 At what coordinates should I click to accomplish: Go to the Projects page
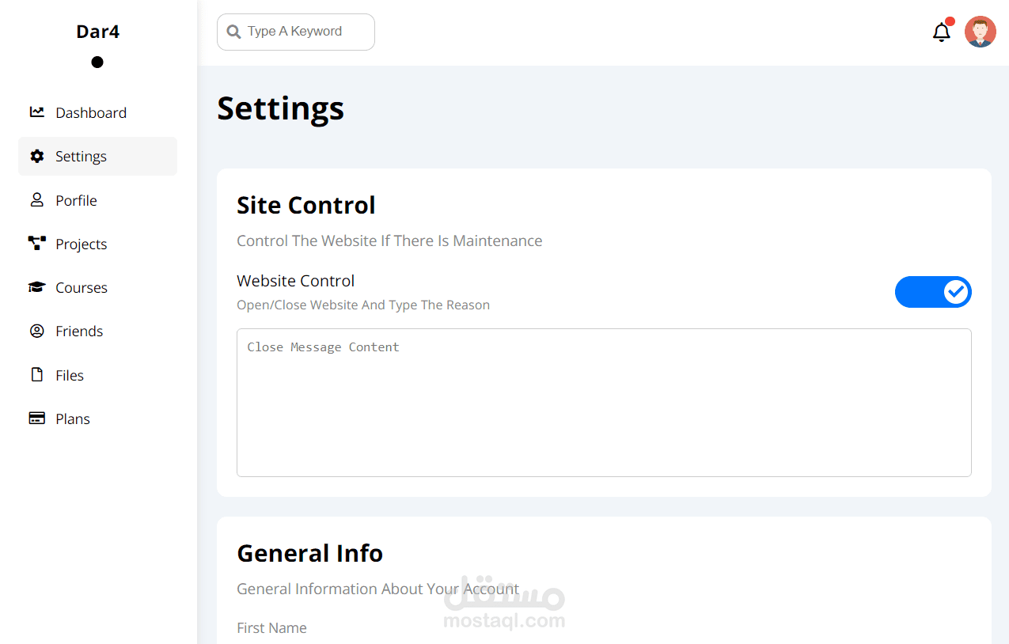point(82,244)
